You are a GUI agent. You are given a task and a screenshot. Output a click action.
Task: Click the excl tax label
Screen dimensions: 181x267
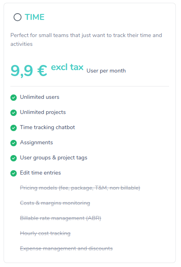pyautogui.click(x=67, y=67)
